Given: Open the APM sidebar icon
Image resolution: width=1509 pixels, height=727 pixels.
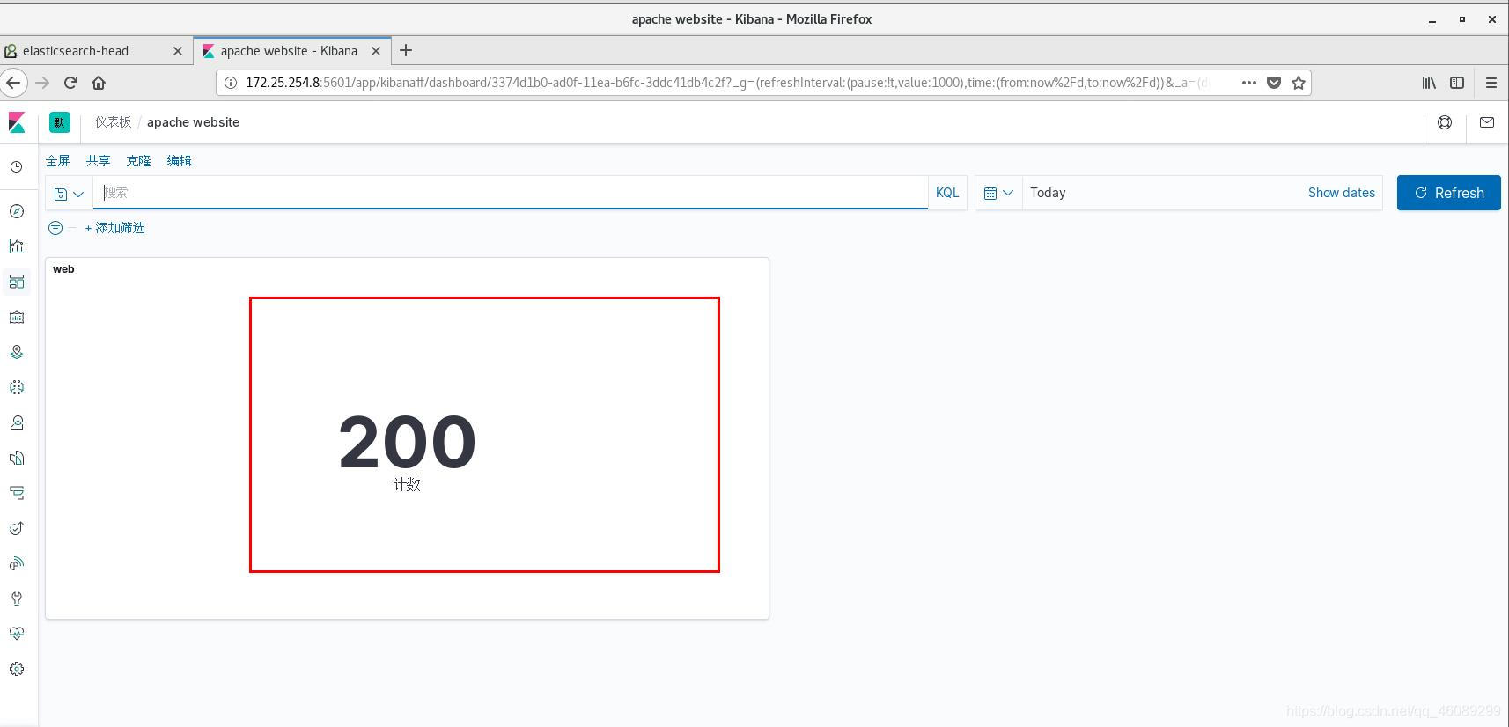Looking at the screenshot, I should pyautogui.click(x=17, y=493).
